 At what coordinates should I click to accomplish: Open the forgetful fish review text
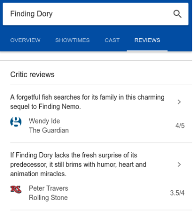(87, 102)
